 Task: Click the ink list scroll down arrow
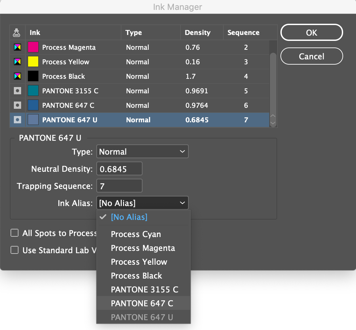[273, 123]
